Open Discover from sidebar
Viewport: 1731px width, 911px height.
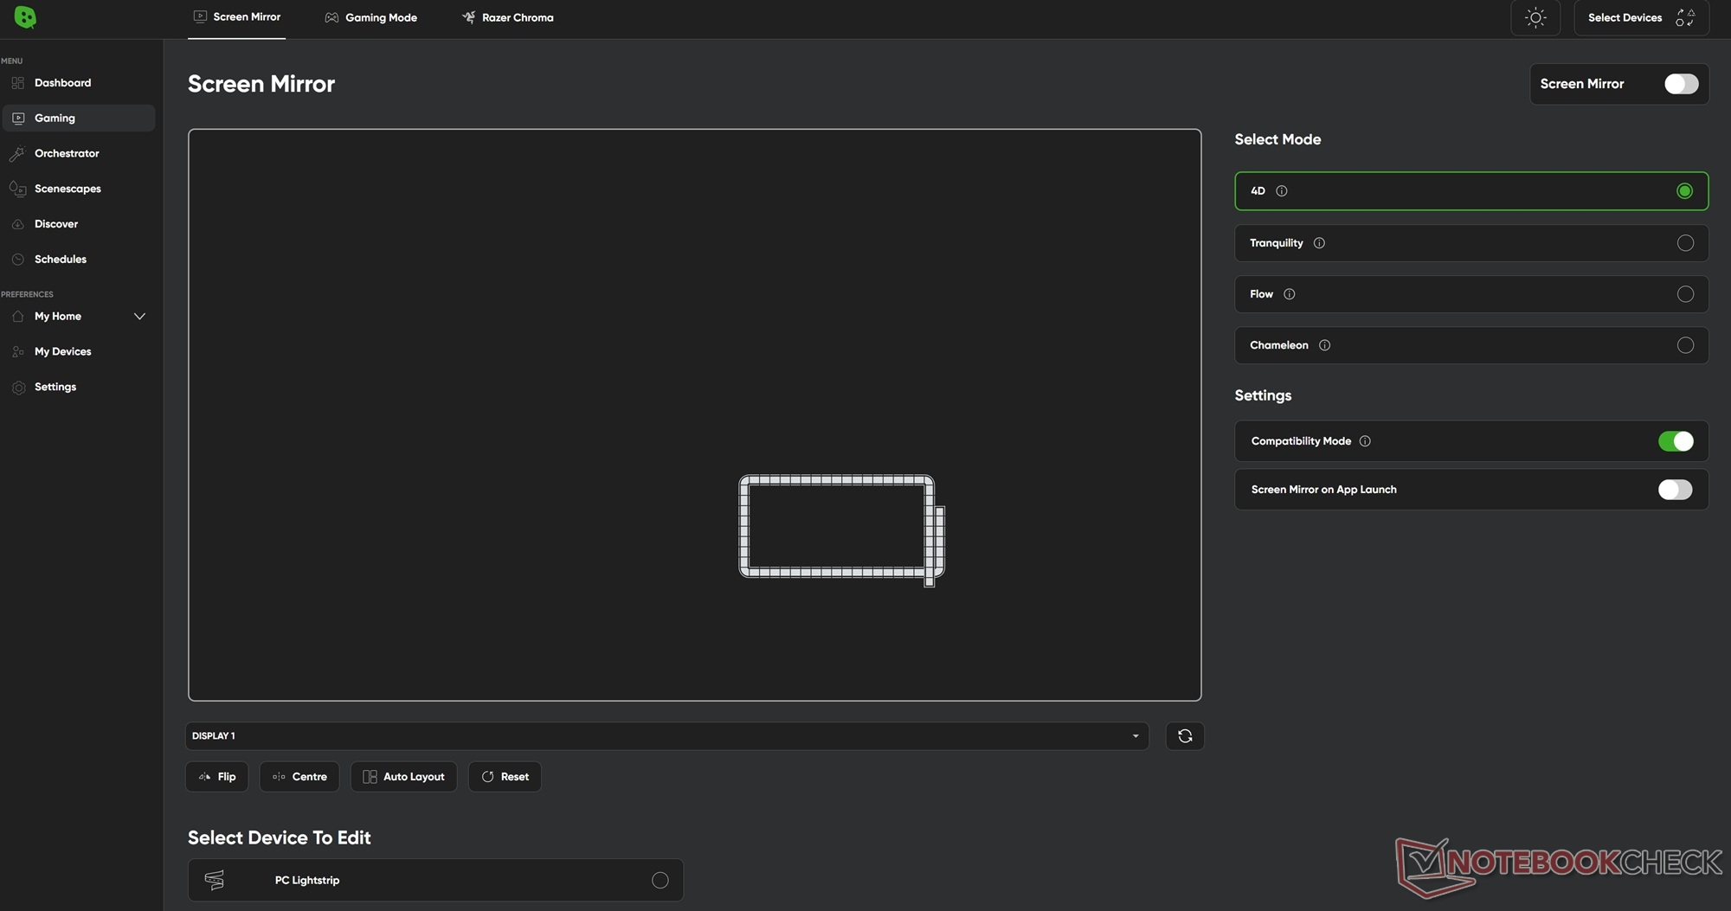coord(79,224)
